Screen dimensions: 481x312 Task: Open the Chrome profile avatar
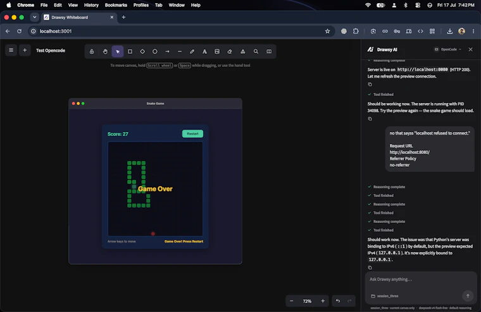[x=461, y=31]
